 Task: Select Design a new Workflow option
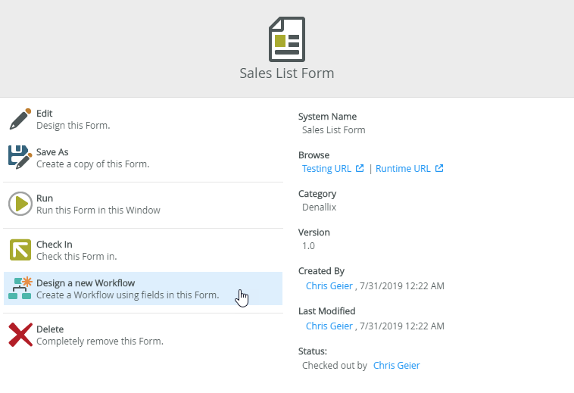[x=127, y=289]
